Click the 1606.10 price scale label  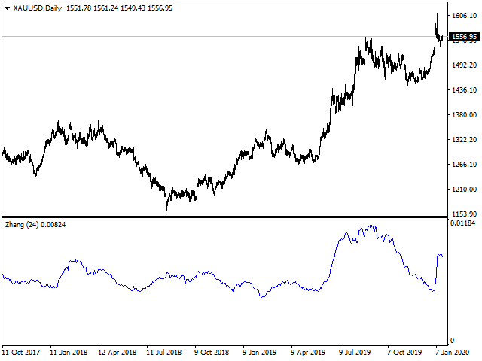point(464,15)
